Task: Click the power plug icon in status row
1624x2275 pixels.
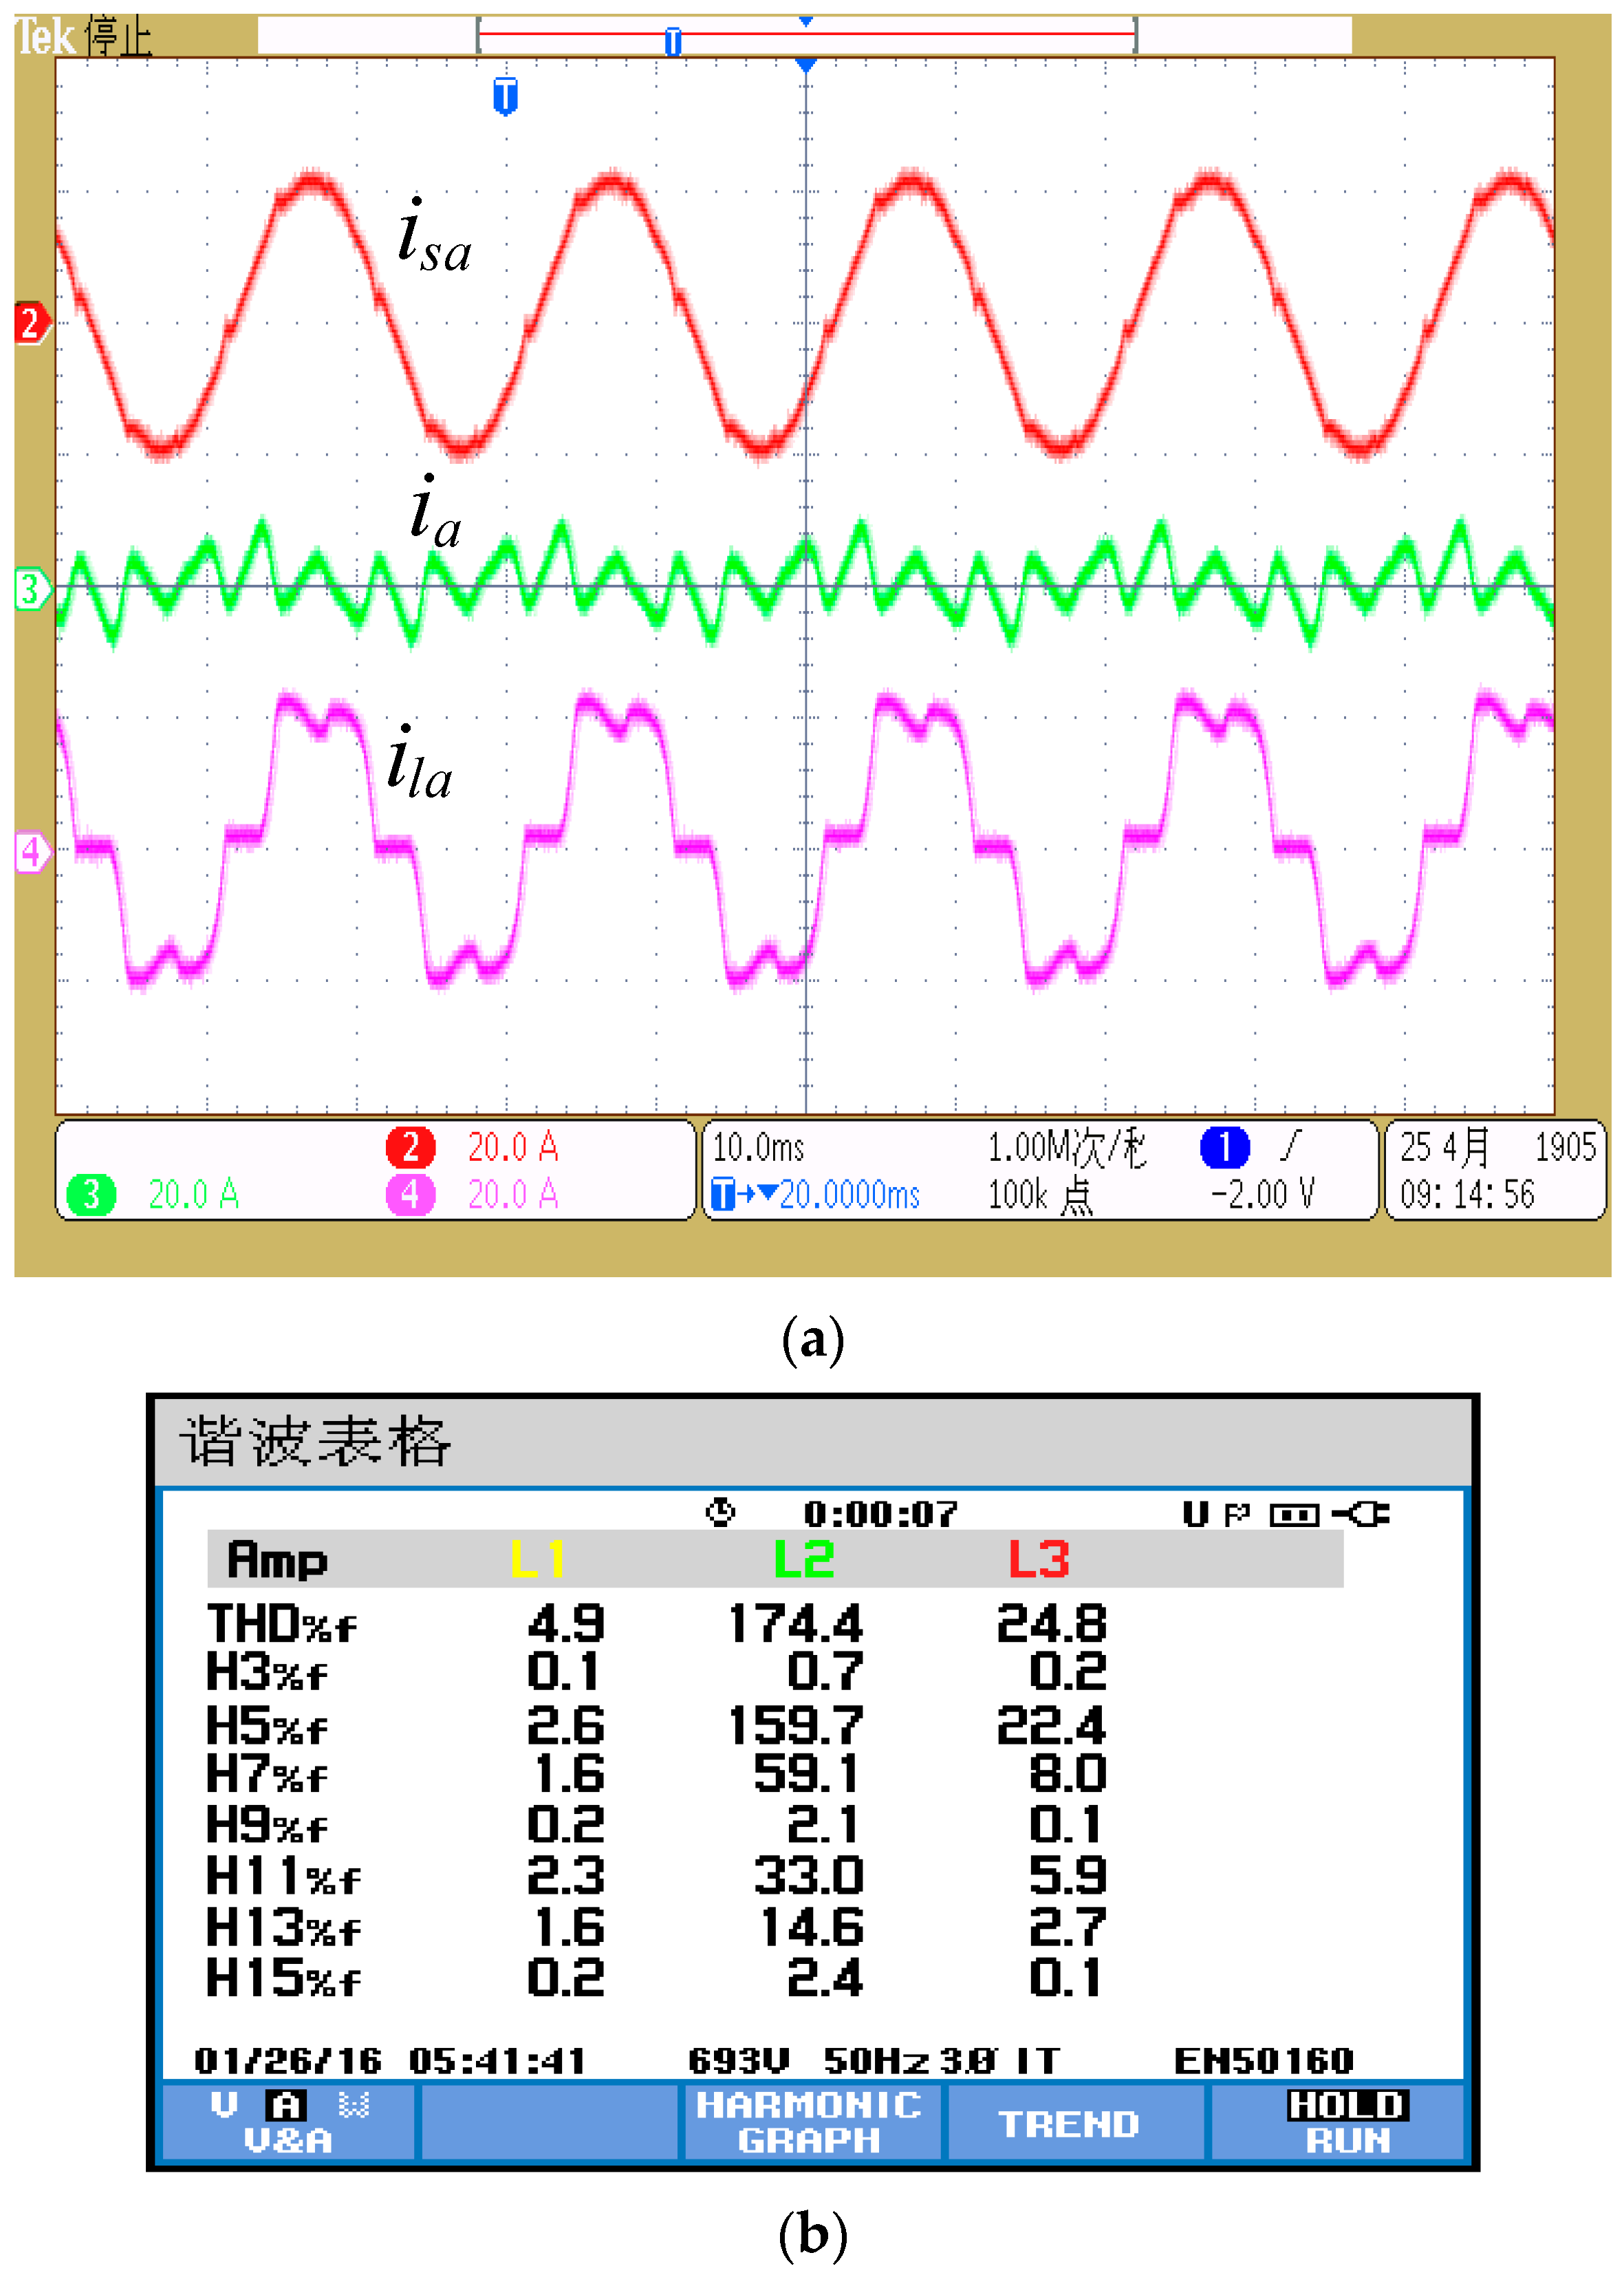Action: click(1362, 1514)
